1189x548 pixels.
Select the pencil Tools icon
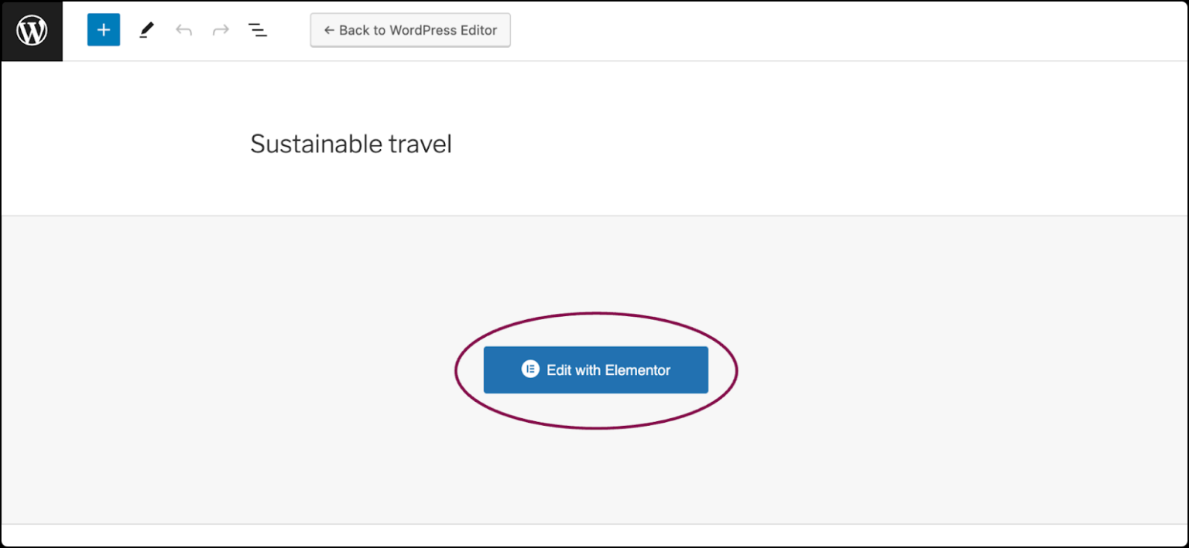(146, 30)
